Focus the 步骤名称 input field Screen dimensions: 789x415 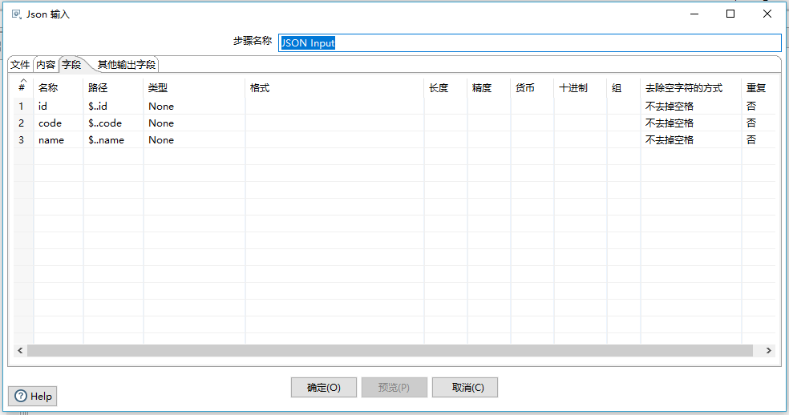529,42
